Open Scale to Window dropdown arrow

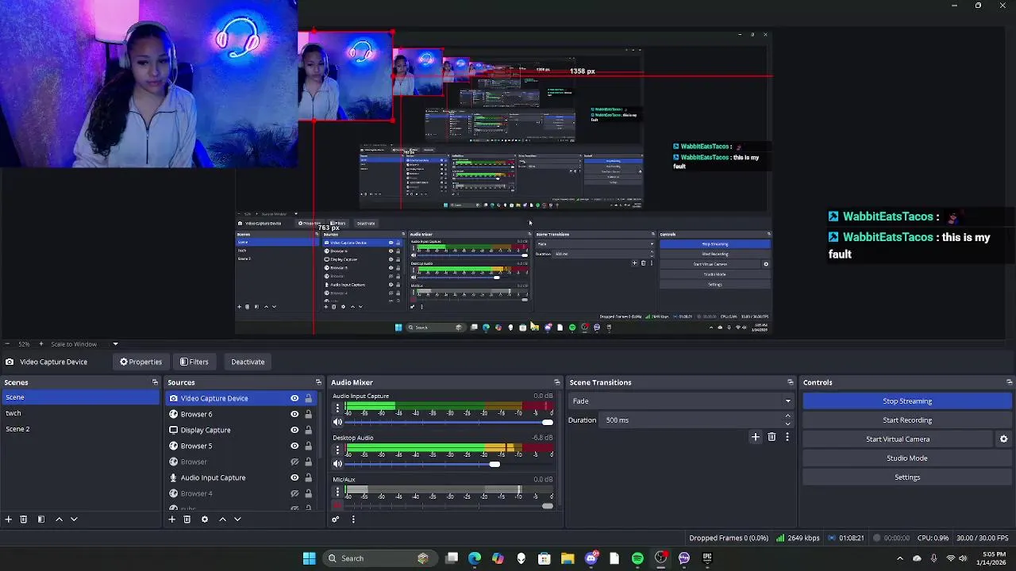coord(115,344)
